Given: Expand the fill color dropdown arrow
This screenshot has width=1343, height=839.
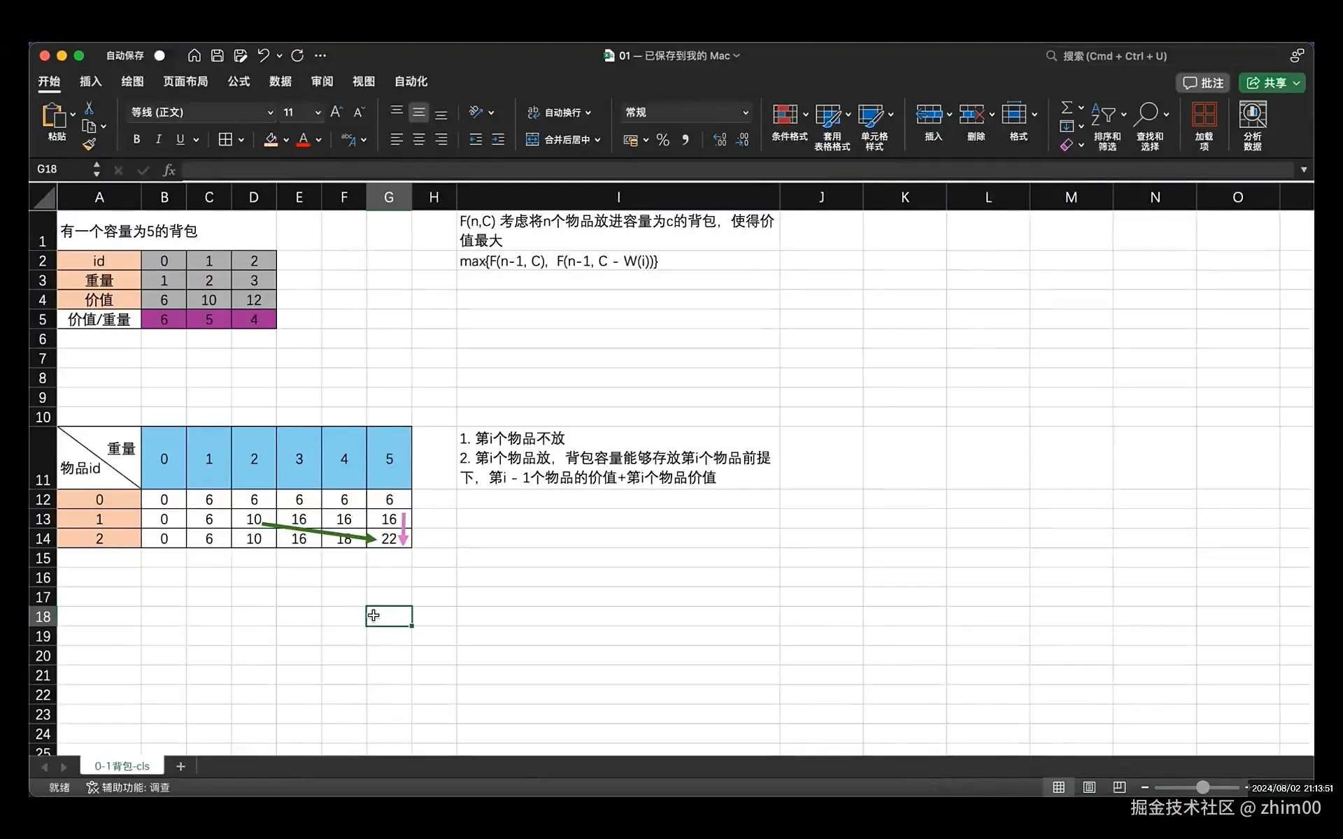Looking at the screenshot, I should 286,139.
